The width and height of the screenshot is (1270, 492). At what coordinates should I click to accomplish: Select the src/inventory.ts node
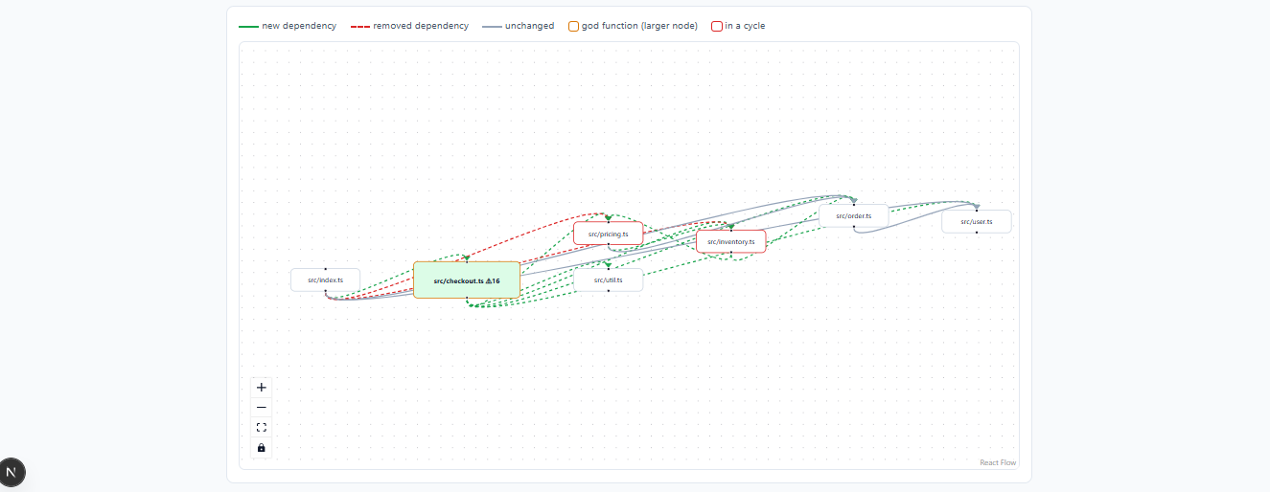731,242
